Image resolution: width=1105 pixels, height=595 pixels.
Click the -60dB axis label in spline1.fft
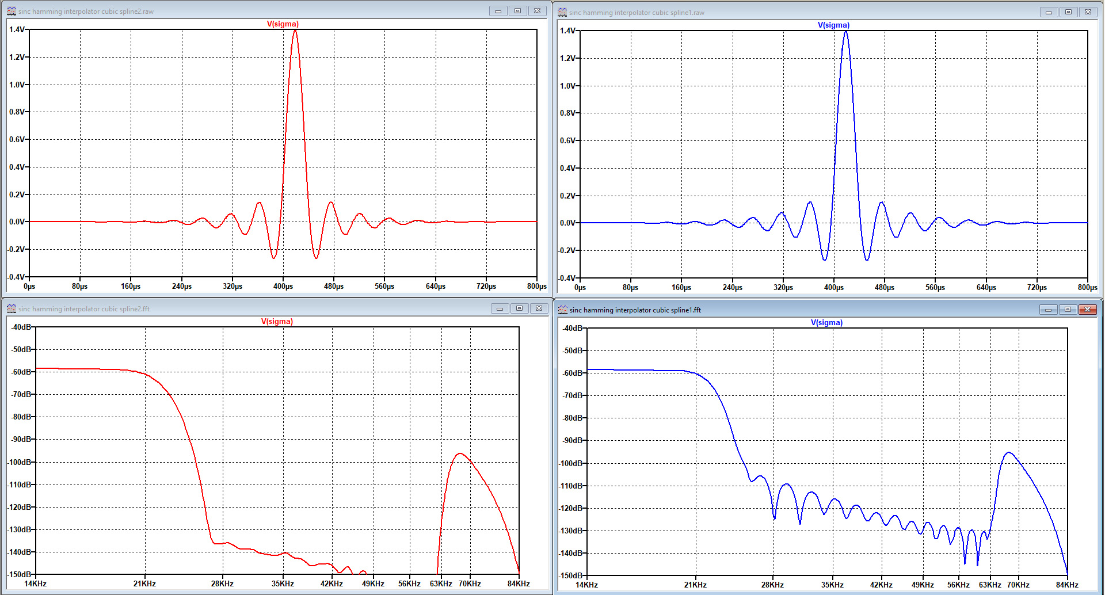pos(572,373)
